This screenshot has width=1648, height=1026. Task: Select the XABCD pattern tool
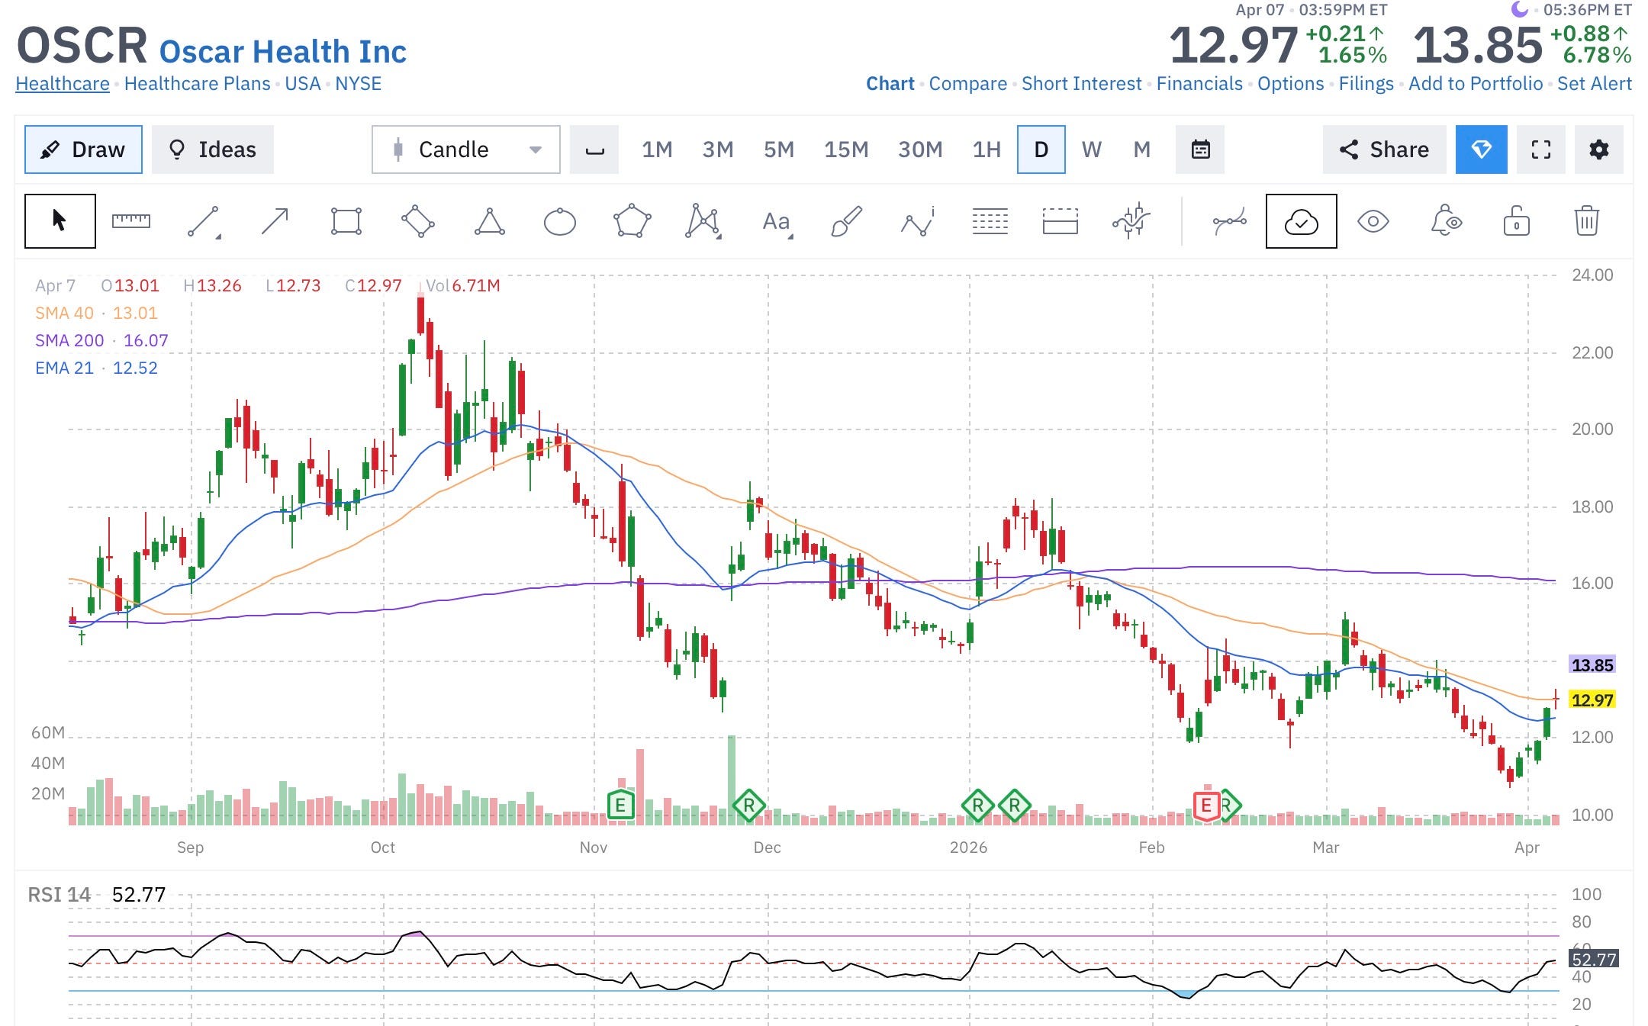click(703, 221)
